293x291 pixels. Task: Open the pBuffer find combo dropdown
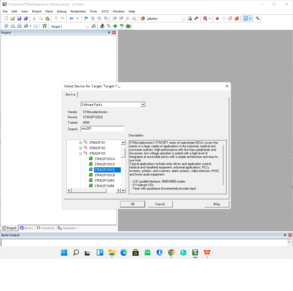(x=184, y=19)
